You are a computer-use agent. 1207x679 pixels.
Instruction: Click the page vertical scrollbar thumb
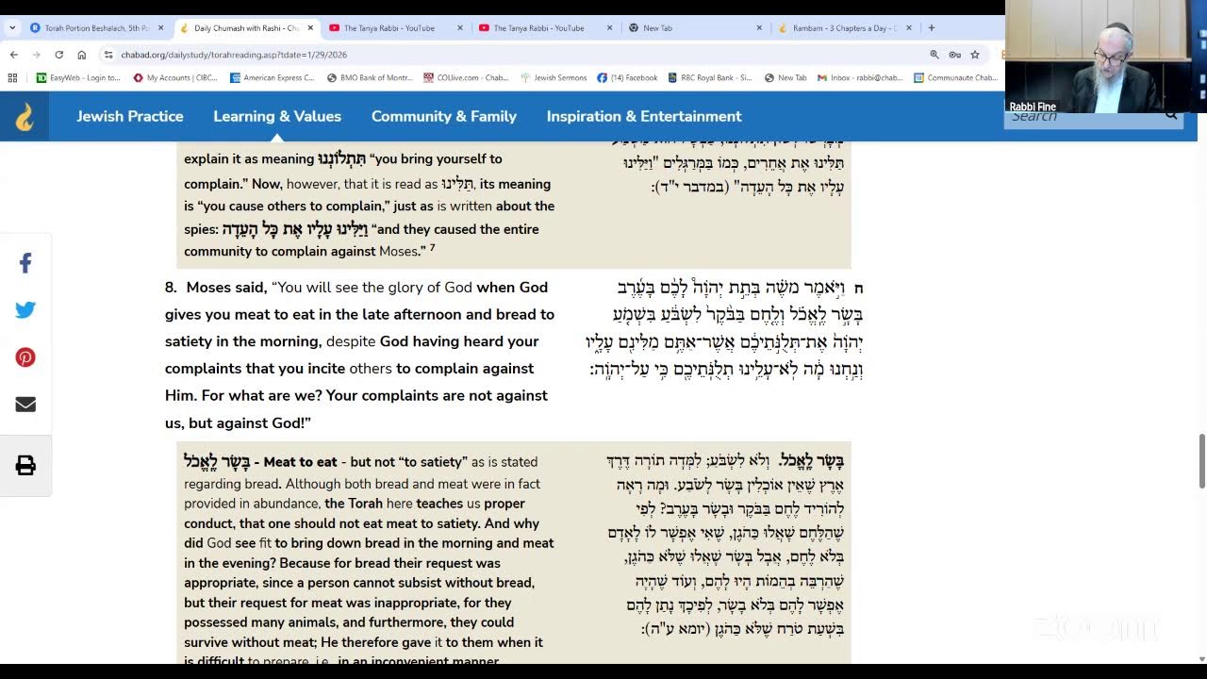click(x=1201, y=461)
